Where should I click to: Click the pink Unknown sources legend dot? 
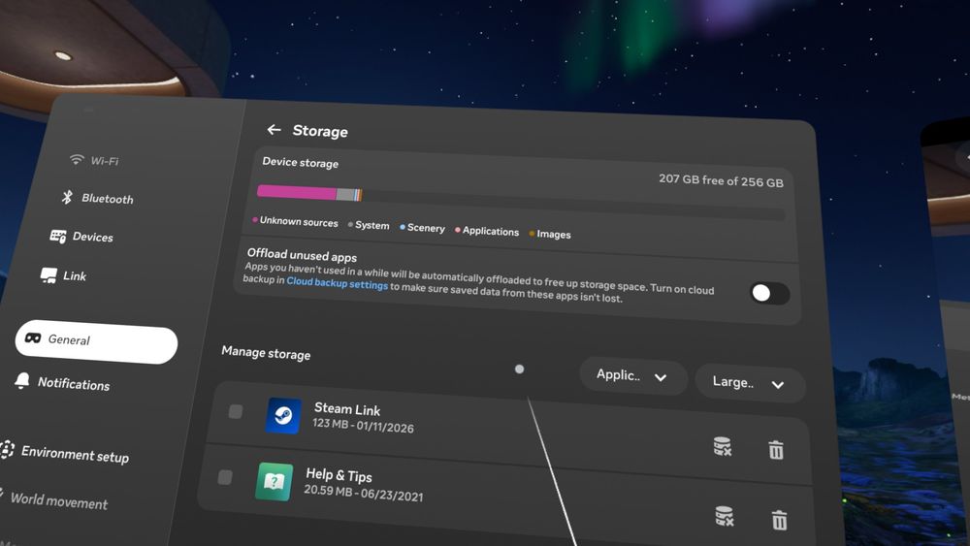pyautogui.click(x=255, y=219)
